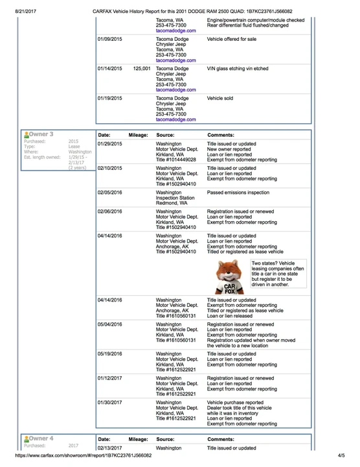Image resolution: width=360 pixels, height=467 pixels.
Task: Click 'Vehicle purchase reported' comment
Action: tap(235, 403)
